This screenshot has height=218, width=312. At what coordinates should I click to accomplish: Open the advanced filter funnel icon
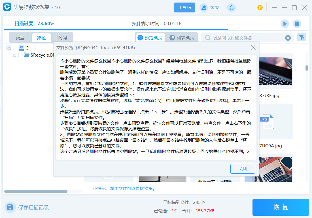302,37
